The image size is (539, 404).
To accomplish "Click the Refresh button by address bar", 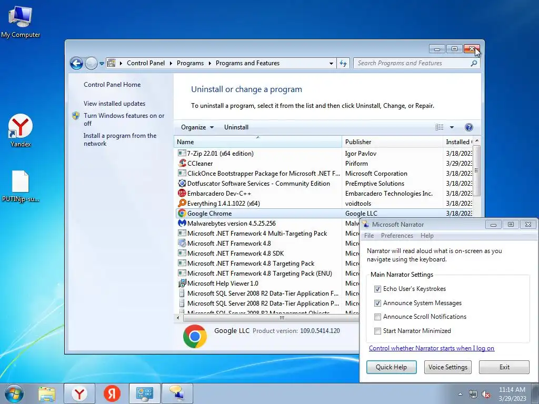I will tap(343, 63).
